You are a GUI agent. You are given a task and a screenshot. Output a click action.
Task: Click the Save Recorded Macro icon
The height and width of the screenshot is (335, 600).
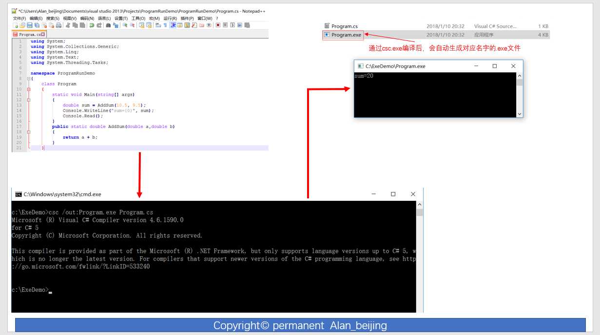(247, 25)
